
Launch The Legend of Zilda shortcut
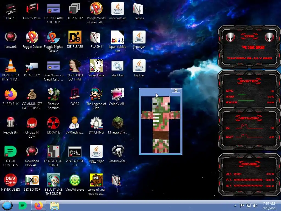tap(96, 99)
